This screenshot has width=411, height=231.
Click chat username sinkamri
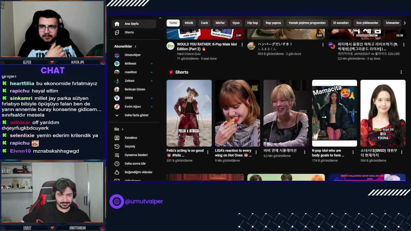tap(21, 98)
